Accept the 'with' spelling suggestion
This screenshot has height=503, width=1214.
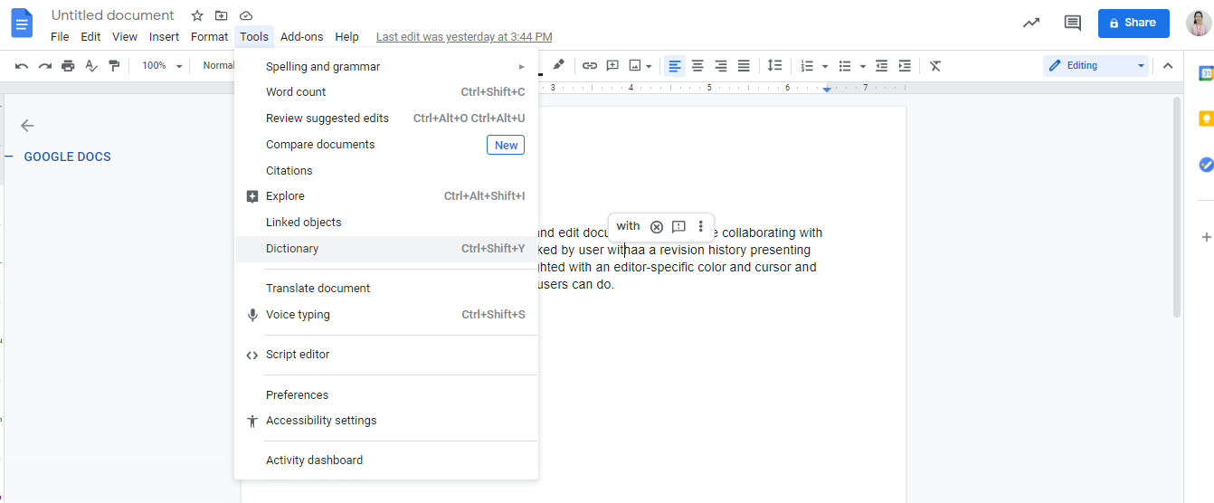pyautogui.click(x=628, y=226)
